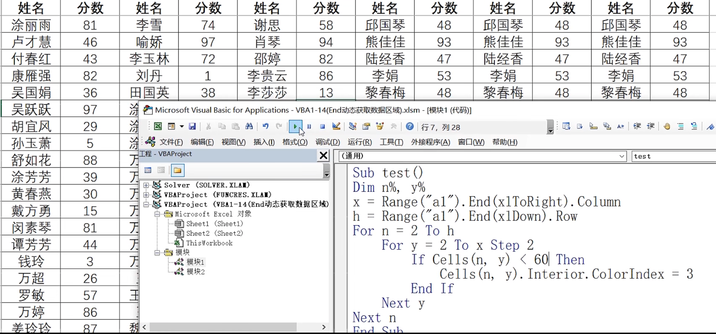This screenshot has width=716, height=334.
Task: Save the workbook with the floppy icon
Action: (192, 126)
